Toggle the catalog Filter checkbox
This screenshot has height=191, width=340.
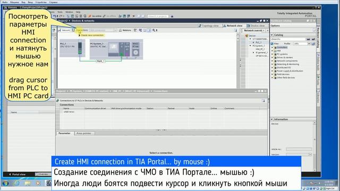272,44
